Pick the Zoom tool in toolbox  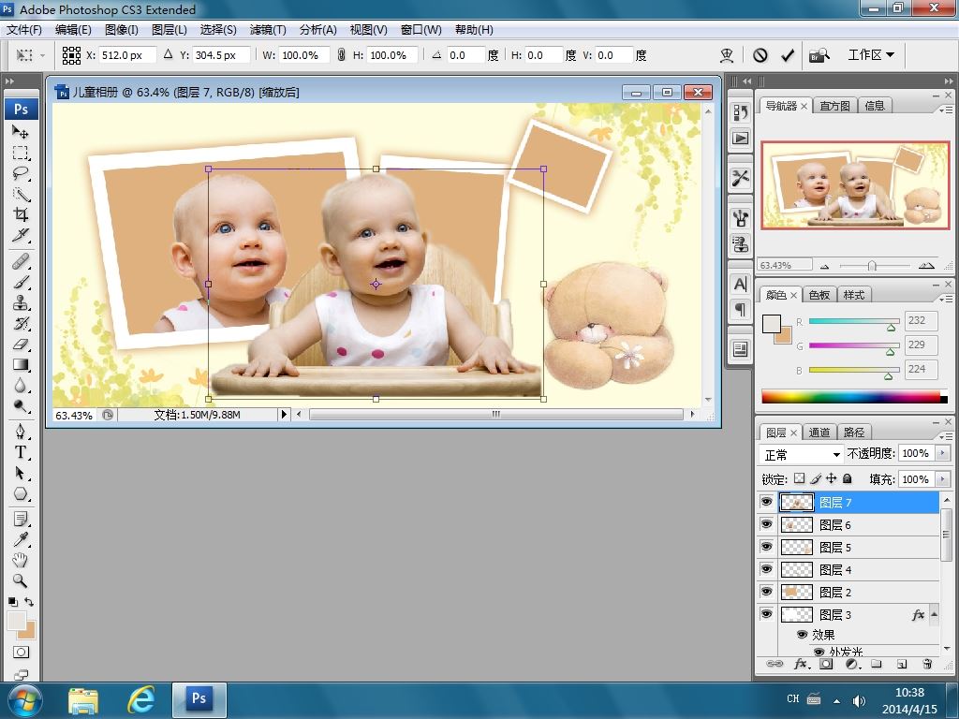click(x=21, y=580)
